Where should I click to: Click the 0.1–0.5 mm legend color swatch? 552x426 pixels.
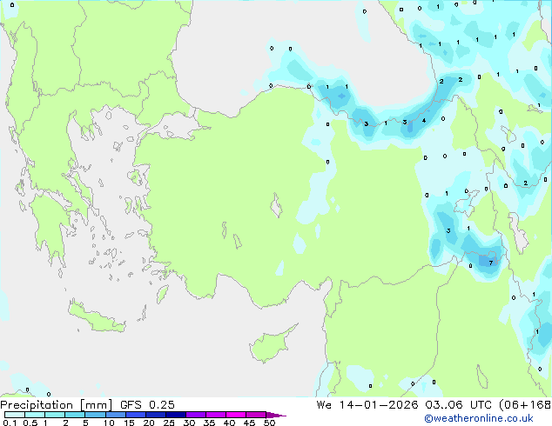tap(15, 415)
